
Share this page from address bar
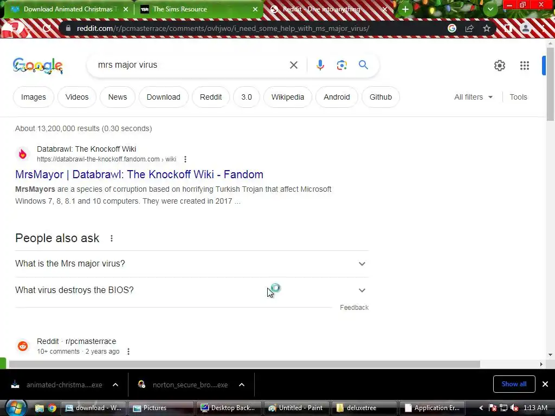pos(469,28)
